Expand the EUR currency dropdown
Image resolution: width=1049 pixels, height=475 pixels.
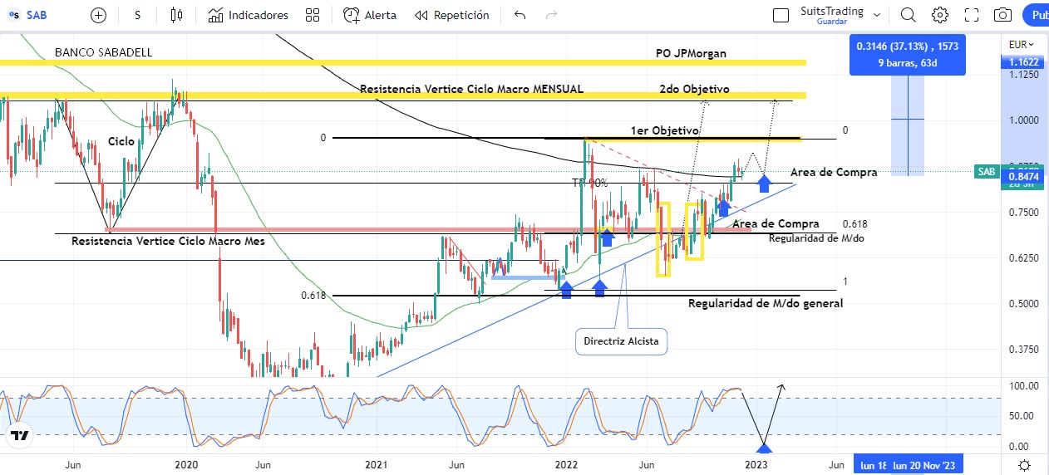point(1022,45)
